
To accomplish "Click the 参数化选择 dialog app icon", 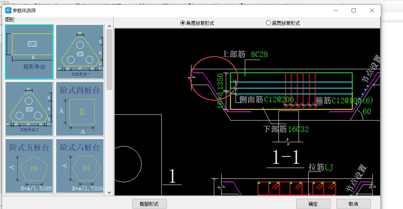I will [x=8, y=10].
